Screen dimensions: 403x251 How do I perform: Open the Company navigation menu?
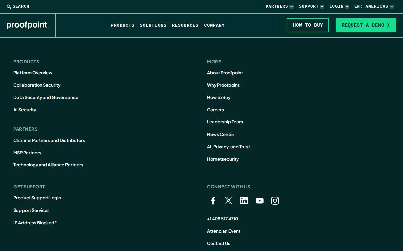[x=214, y=25]
